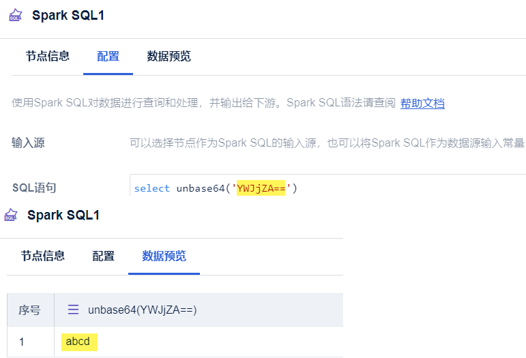The image size is (526, 358).
Task: Click the Spark SQL1 title in the data preview panel
Action: [x=63, y=215]
